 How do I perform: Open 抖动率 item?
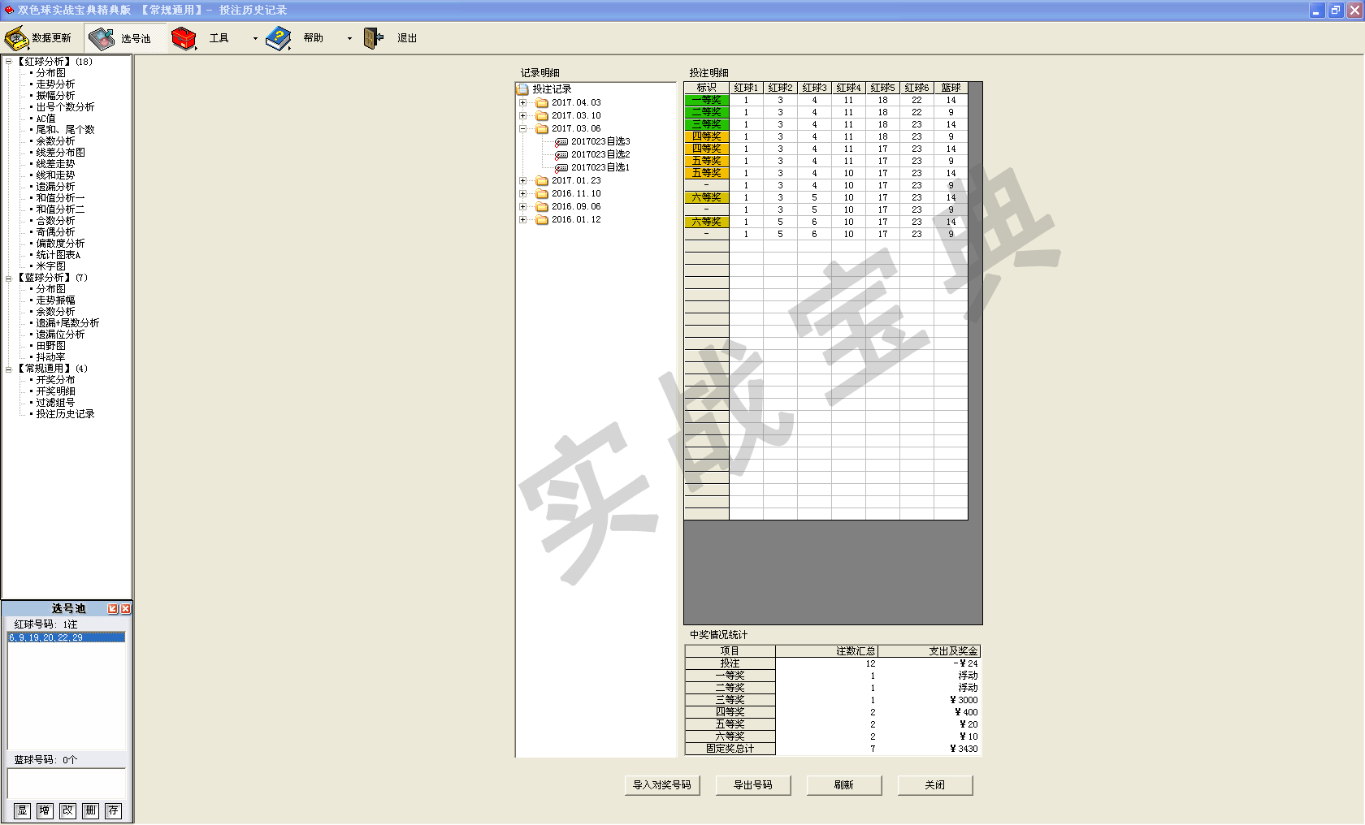[x=50, y=357]
